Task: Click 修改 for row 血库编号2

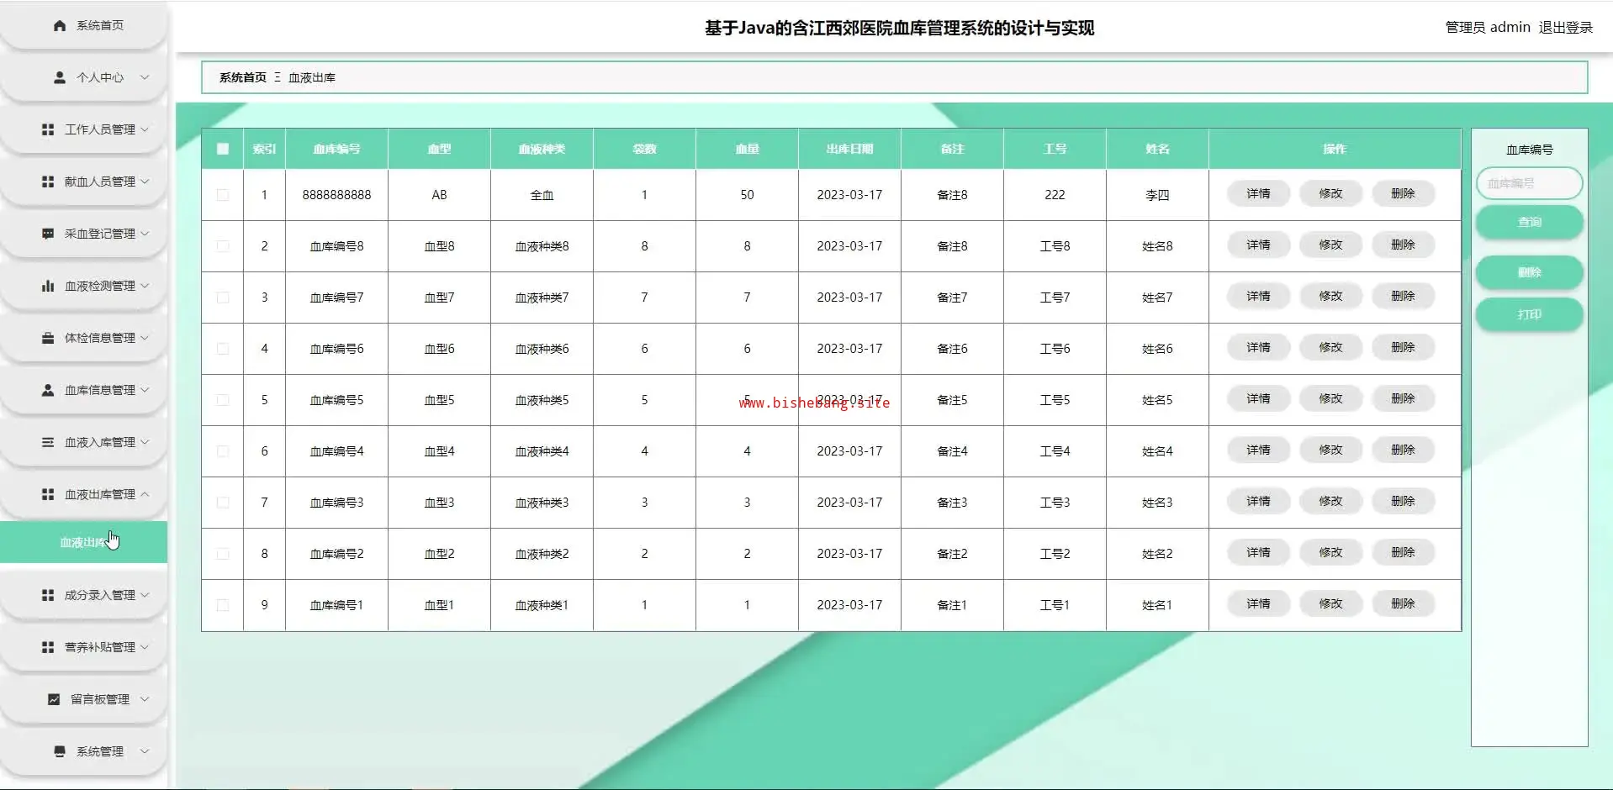Action: (1330, 553)
